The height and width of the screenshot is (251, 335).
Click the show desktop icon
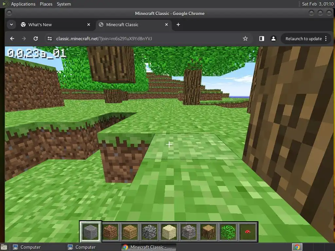[x=4, y=247]
